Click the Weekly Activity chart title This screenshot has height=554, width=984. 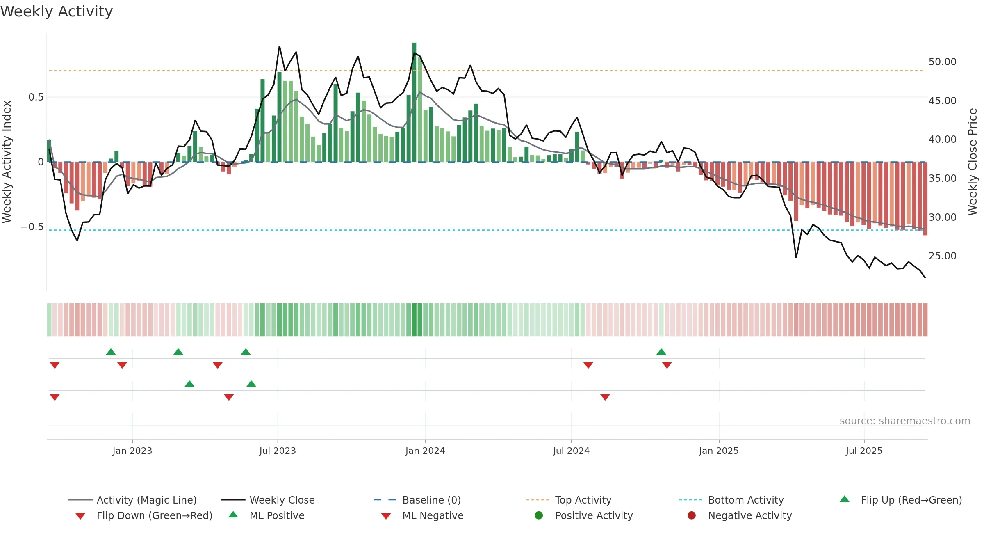click(x=57, y=11)
